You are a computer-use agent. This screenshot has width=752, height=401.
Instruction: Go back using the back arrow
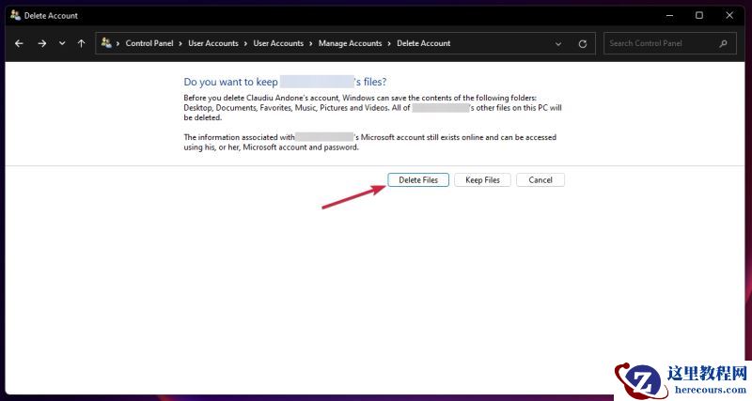(19, 43)
